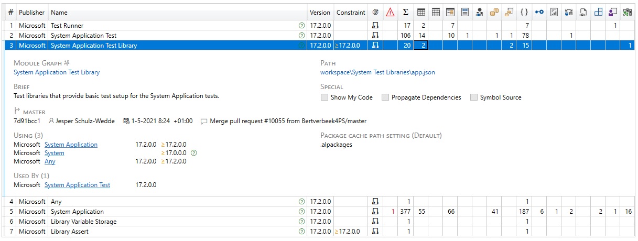Open System Application Test Library module graph link

tap(57, 72)
